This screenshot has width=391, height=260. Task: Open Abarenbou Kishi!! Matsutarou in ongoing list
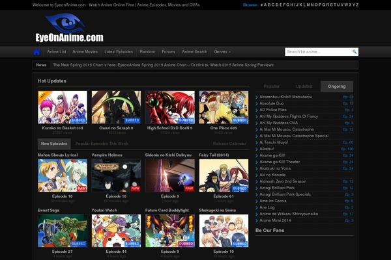[286, 97]
